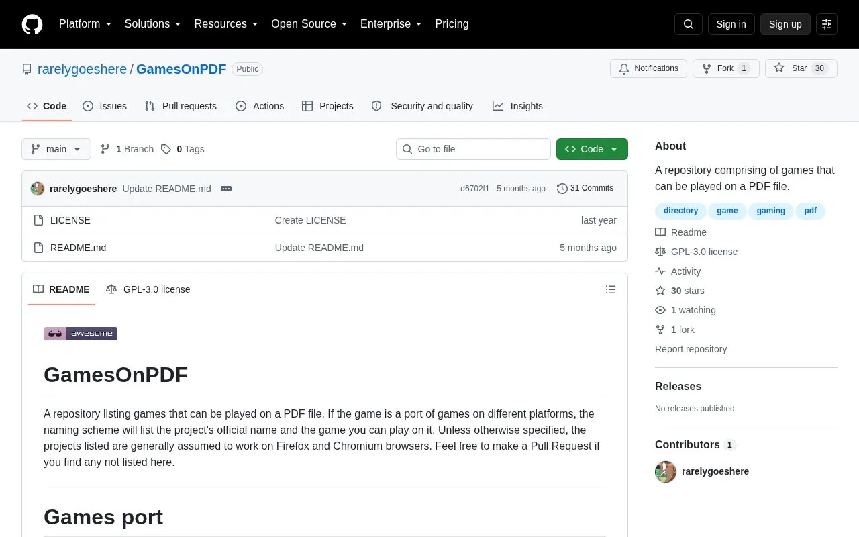Image resolution: width=859 pixels, height=537 pixels.
Task: Expand the green Code dropdown
Action: (592, 149)
